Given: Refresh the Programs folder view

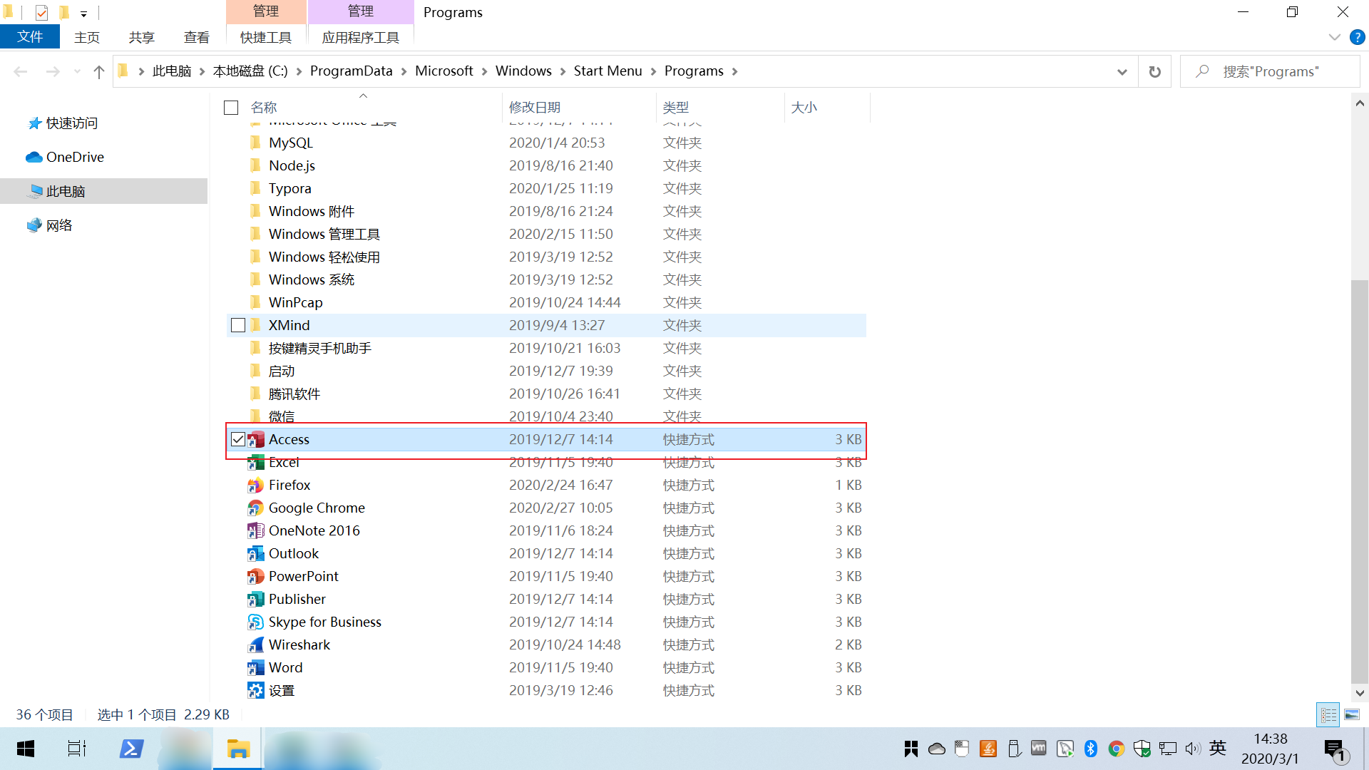Looking at the screenshot, I should (x=1154, y=71).
